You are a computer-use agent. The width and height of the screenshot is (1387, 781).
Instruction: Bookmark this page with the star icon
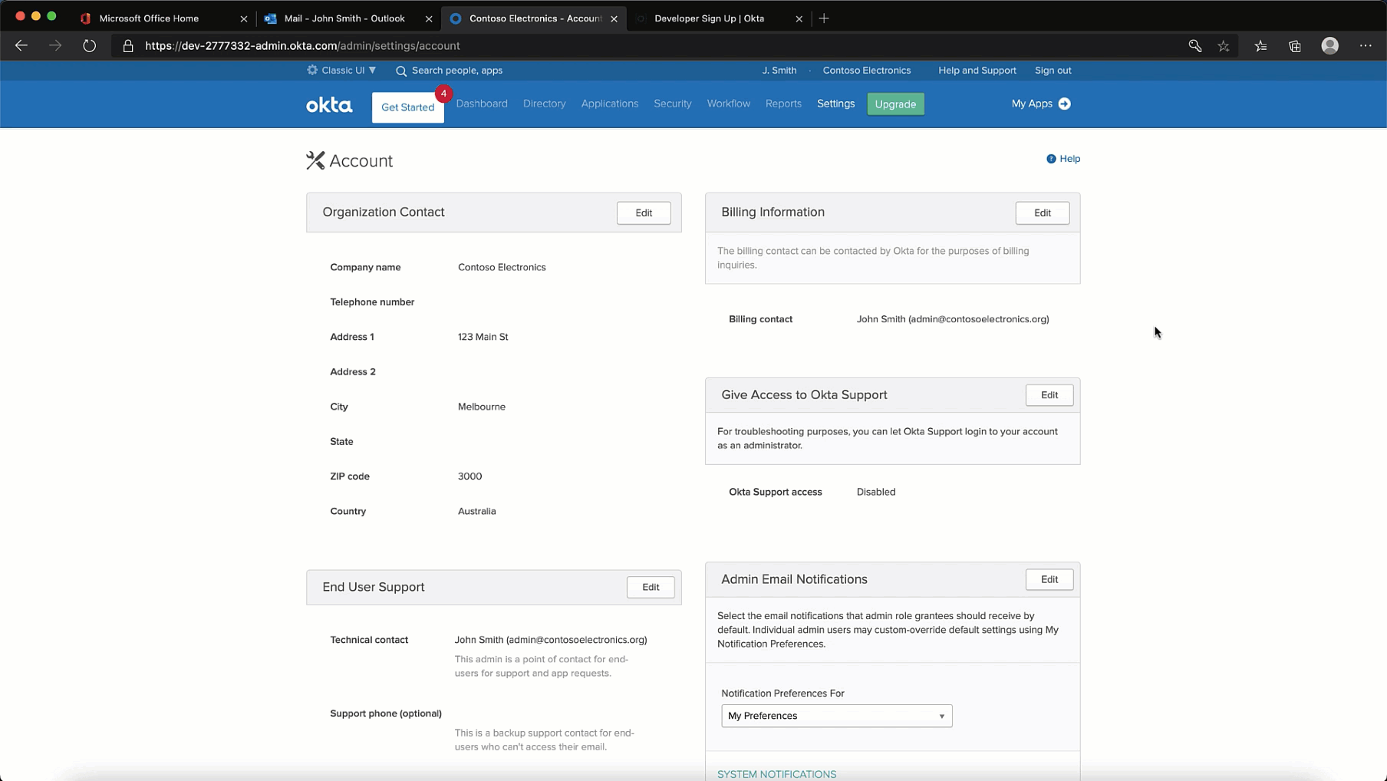pyautogui.click(x=1224, y=46)
